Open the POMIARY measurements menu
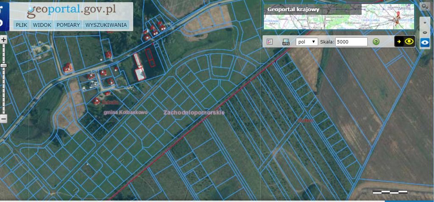The height and width of the screenshot is (202, 434). (68, 25)
